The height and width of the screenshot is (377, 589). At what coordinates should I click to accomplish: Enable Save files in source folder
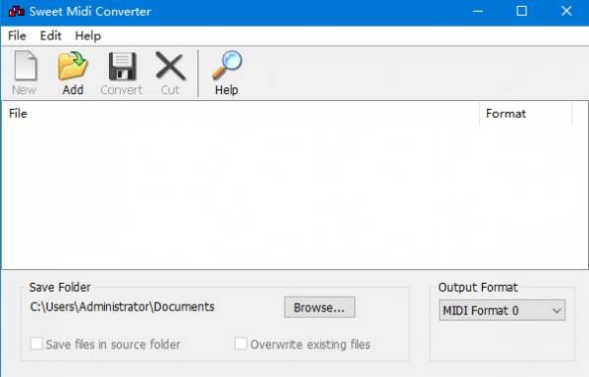[36, 344]
